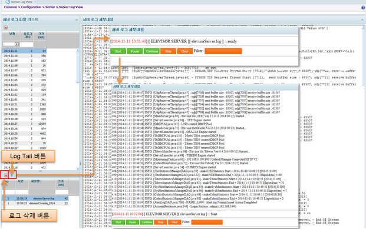The height and width of the screenshot is (229, 366).
Task: Click Stop in the upper log popup
Action: coord(168,51)
